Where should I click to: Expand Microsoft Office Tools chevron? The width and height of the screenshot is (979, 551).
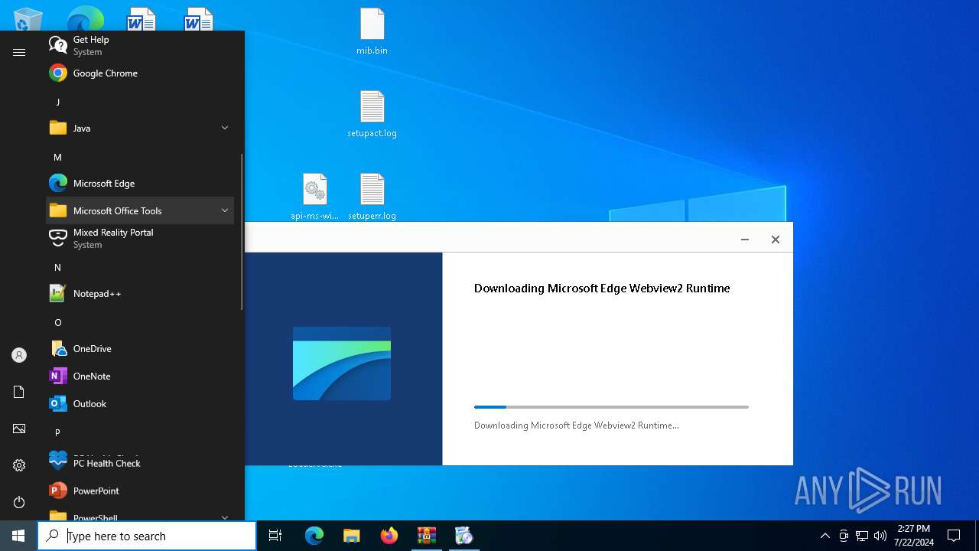click(225, 210)
